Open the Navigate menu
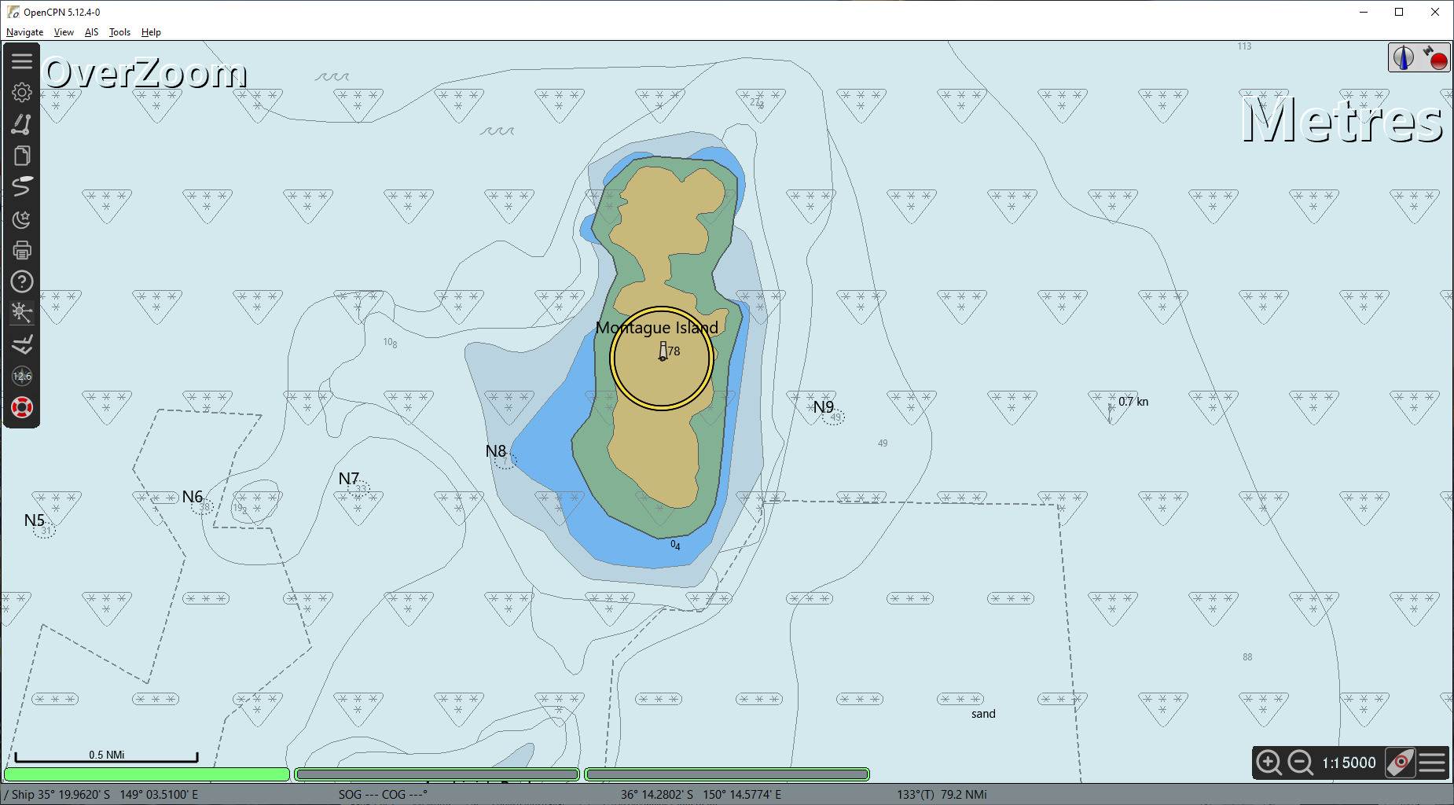1454x805 pixels. (x=24, y=32)
